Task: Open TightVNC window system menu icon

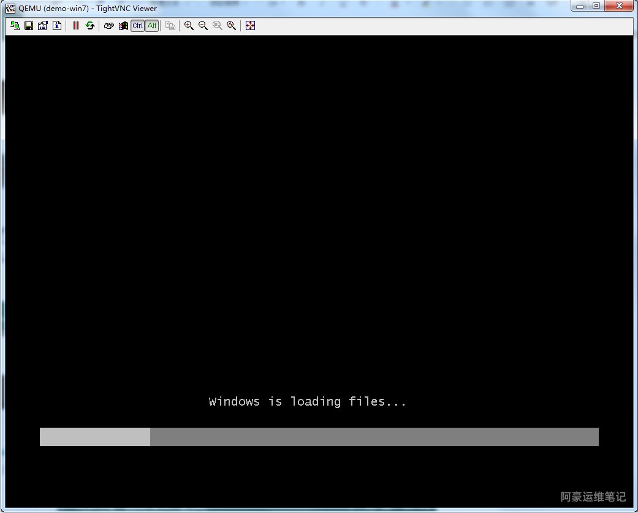Action: (10, 8)
